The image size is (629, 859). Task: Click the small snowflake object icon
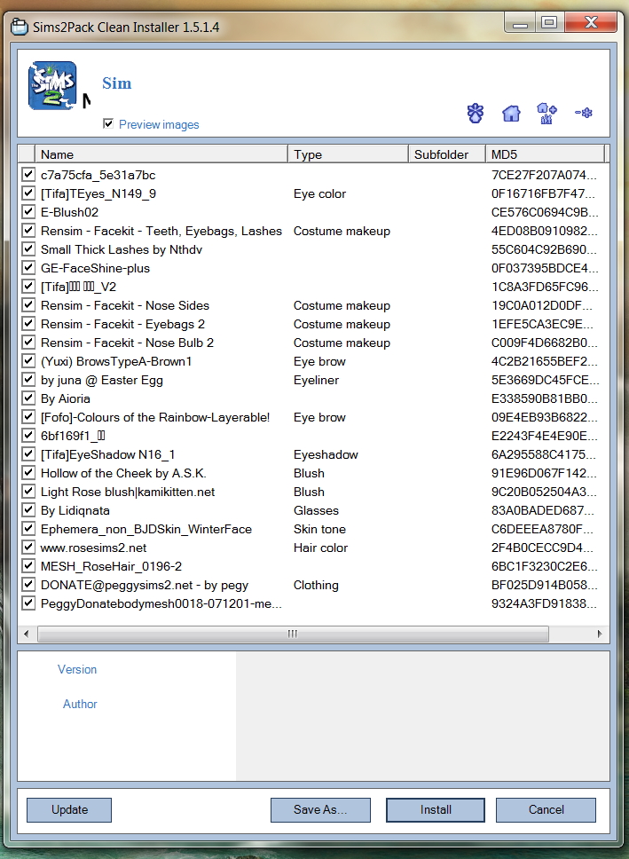pyautogui.click(x=584, y=113)
